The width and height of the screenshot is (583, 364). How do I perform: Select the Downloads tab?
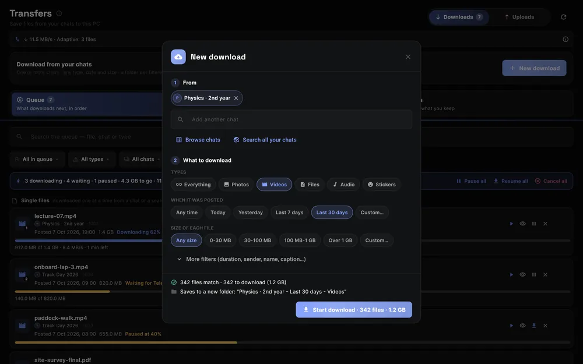pos(459,17)
